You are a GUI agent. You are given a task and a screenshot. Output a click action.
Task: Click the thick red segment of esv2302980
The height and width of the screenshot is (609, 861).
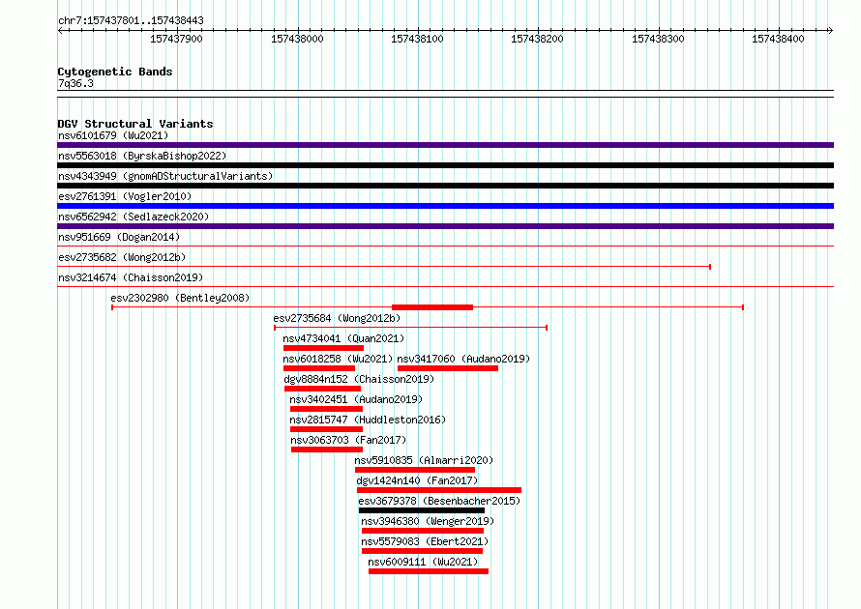coord(432,307)
